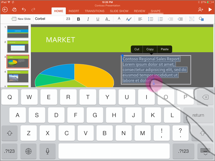
Task: Toggle underline on selected text
Action: pos(98,19)
